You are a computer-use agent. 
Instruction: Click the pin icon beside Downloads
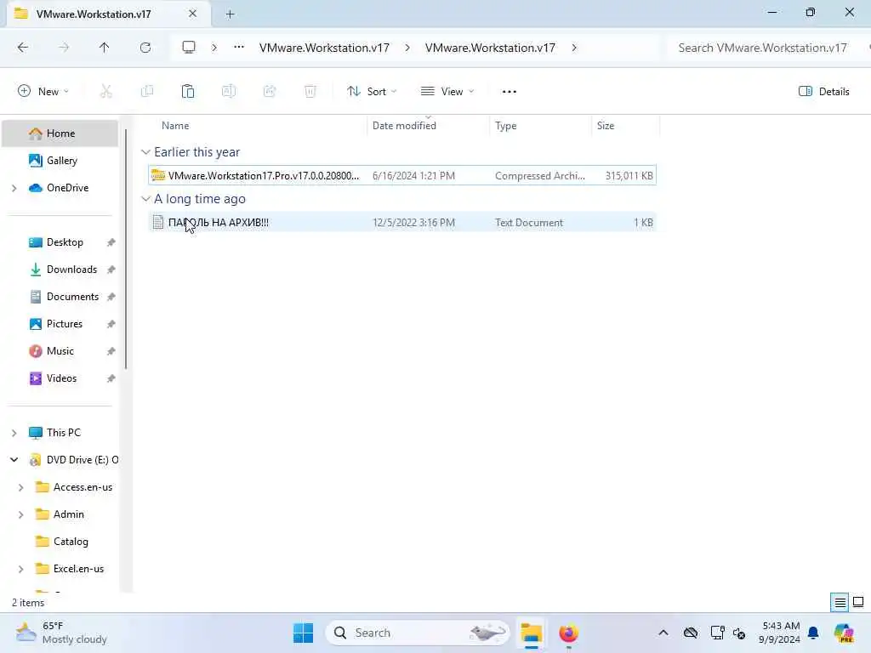111,270
